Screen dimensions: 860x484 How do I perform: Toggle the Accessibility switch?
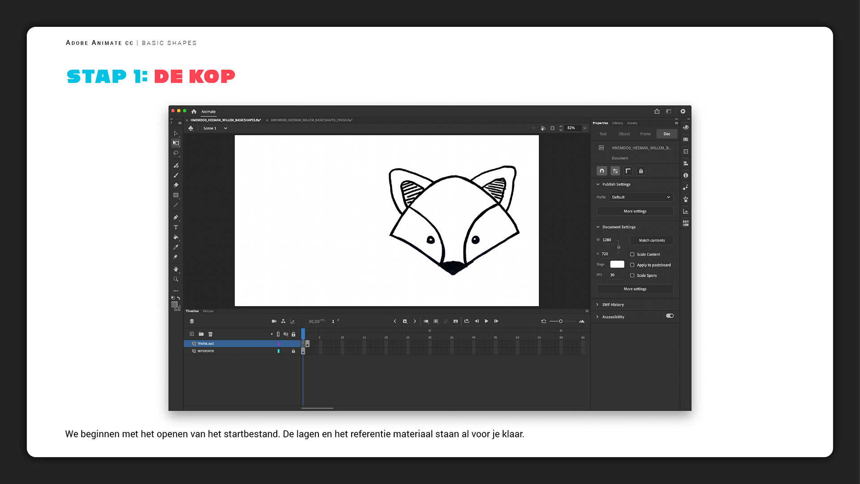(x=670, y=316)
